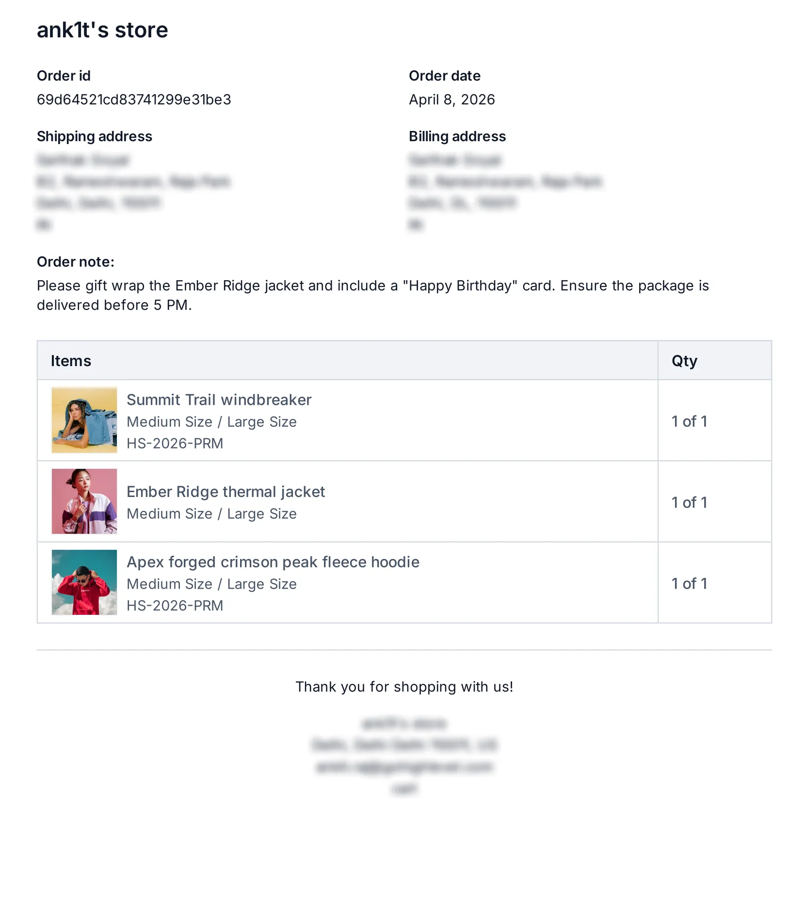Click the Order note heading

click(76, 262)
